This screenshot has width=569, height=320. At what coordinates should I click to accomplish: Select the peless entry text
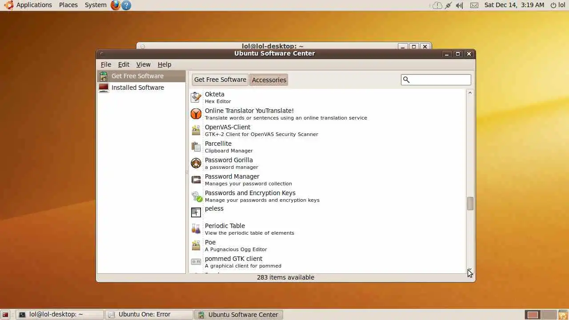click(x=214, y=208)
